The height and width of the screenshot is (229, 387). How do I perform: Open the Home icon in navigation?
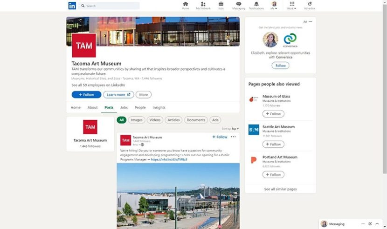(x=186, y=4)
